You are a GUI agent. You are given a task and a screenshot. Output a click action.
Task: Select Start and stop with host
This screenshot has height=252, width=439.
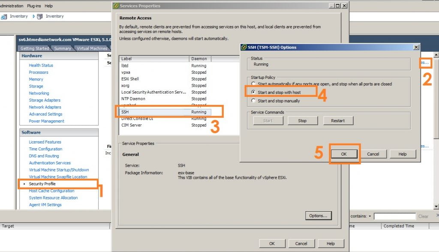253,92
